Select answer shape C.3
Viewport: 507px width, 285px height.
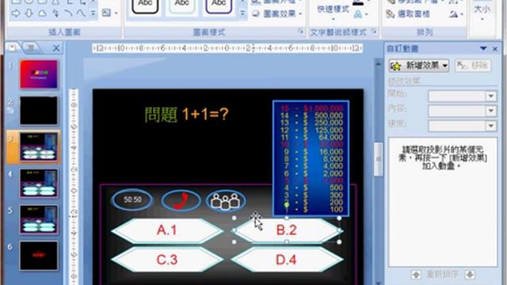(167, 260)
